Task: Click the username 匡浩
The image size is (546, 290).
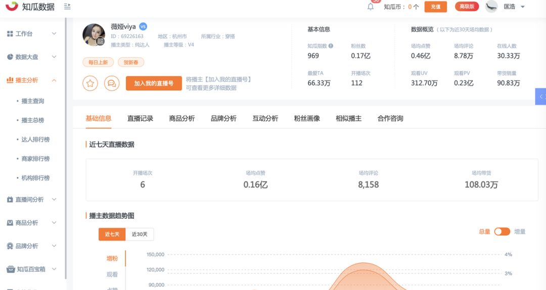Action: coord(510,7)
